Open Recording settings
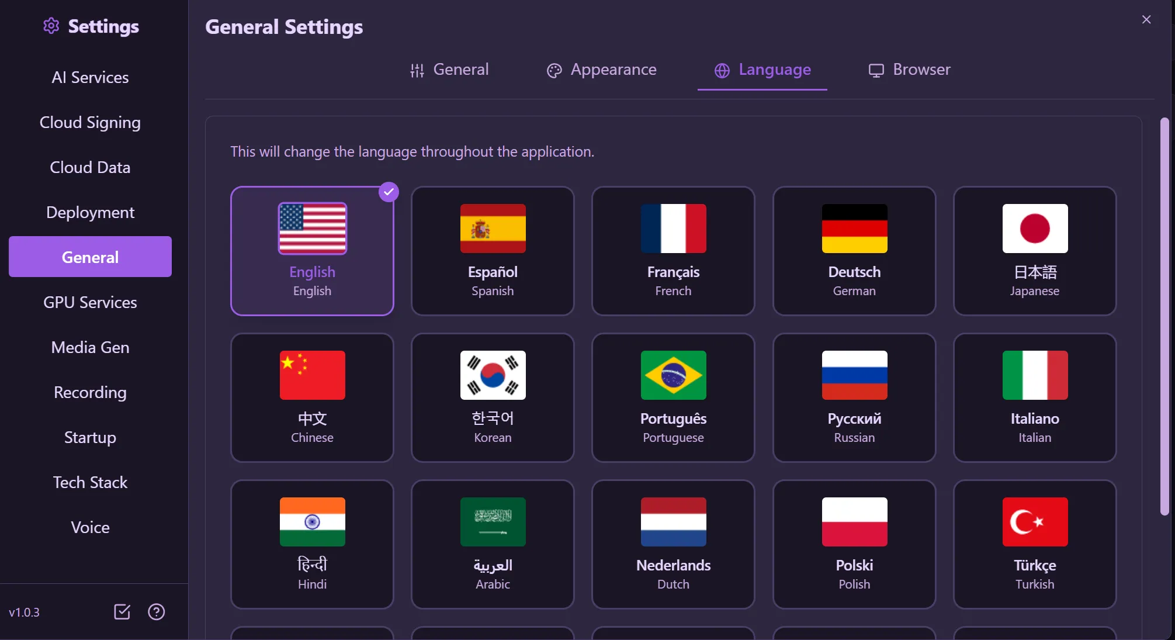Viewport: 1175px width, 640px height. click(90, 392)
